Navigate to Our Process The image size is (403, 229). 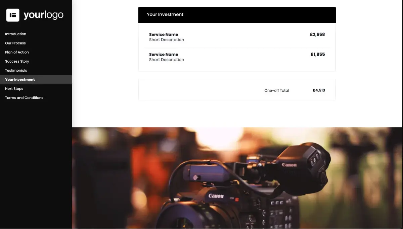tap(15, 43)
